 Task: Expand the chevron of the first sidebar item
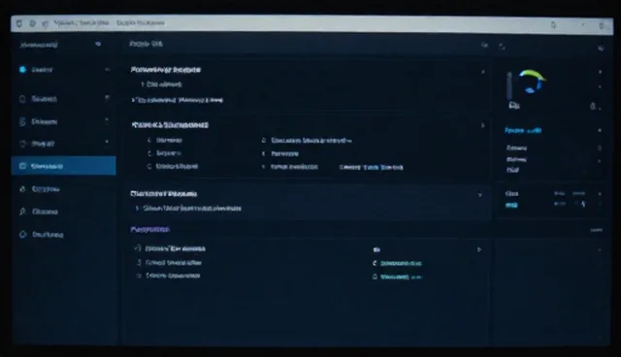pos(107,70)
